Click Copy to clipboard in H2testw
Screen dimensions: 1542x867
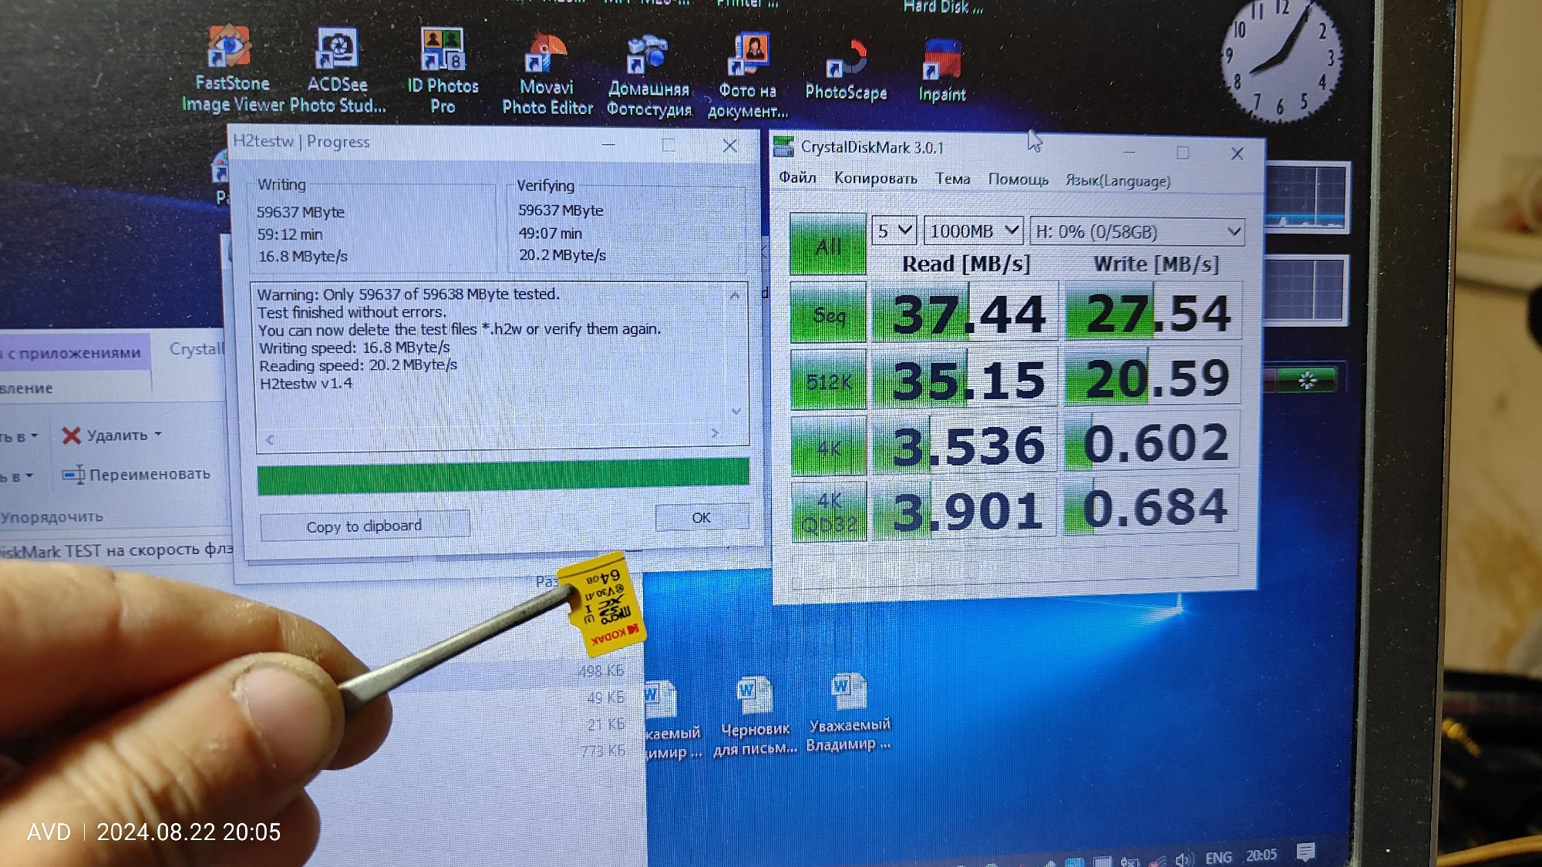tap(364, 526)
